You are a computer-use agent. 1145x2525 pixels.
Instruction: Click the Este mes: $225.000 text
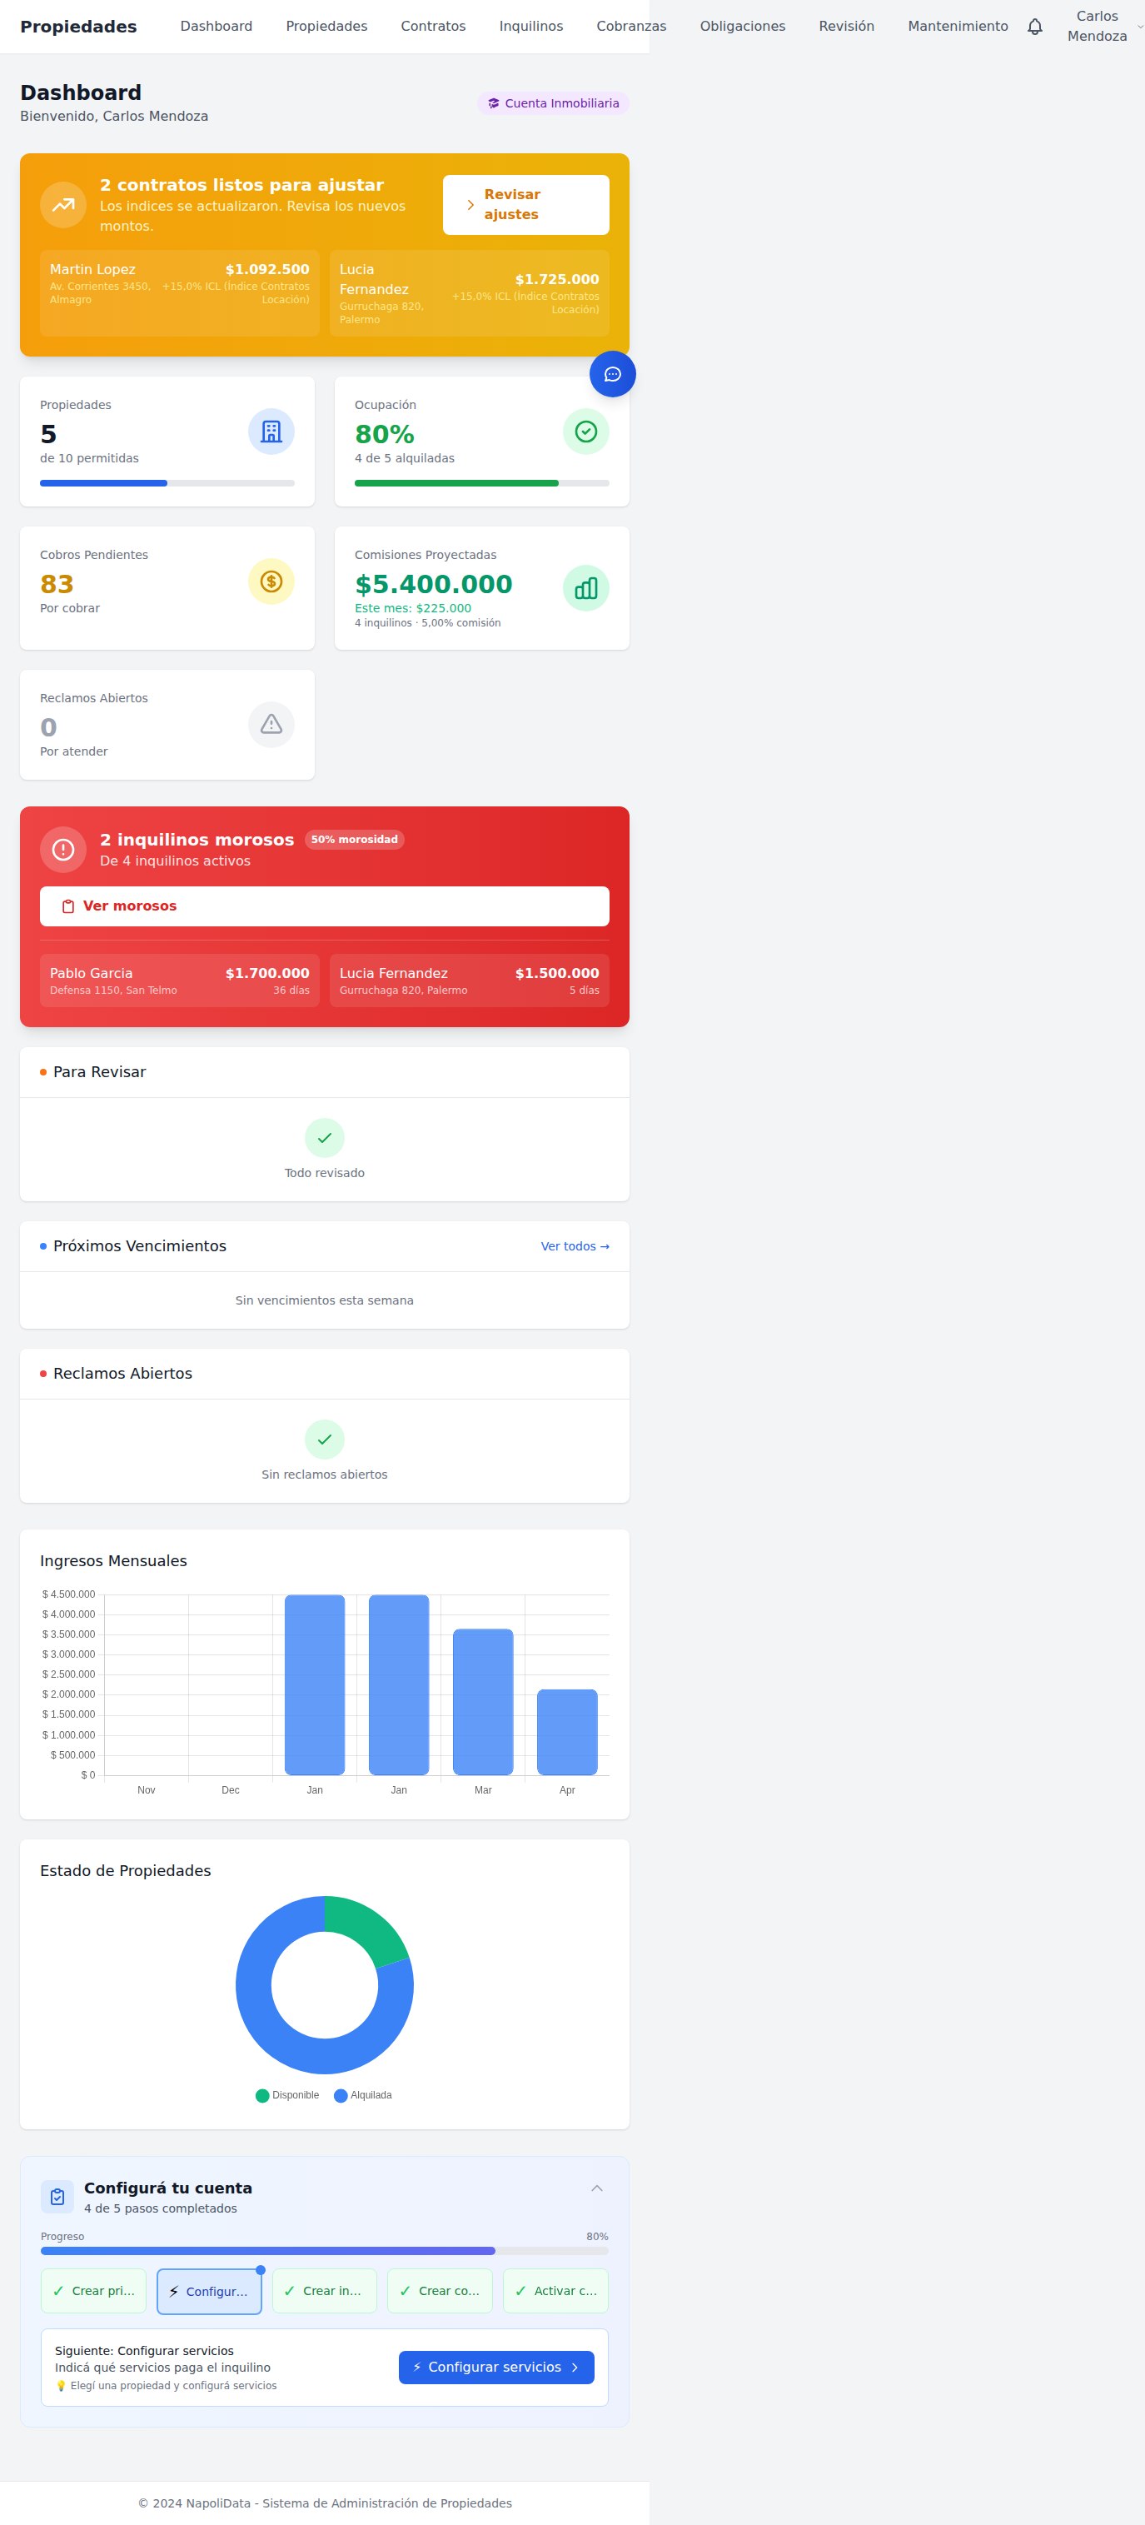(412, 608)
